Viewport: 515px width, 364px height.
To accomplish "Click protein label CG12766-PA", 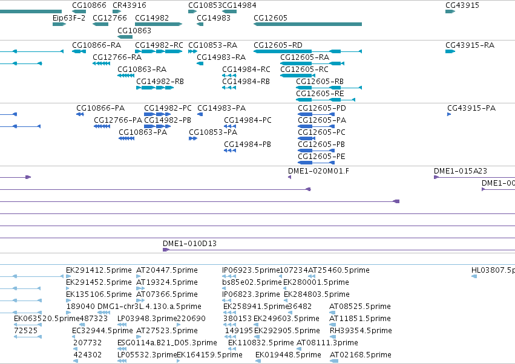I will (x=118, y=120).
